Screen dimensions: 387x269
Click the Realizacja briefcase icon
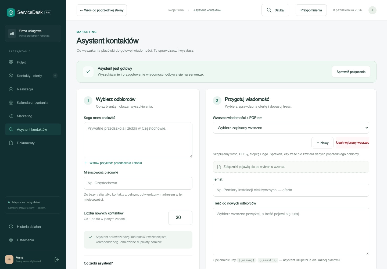pyautogui.click(x=11, y=89)
